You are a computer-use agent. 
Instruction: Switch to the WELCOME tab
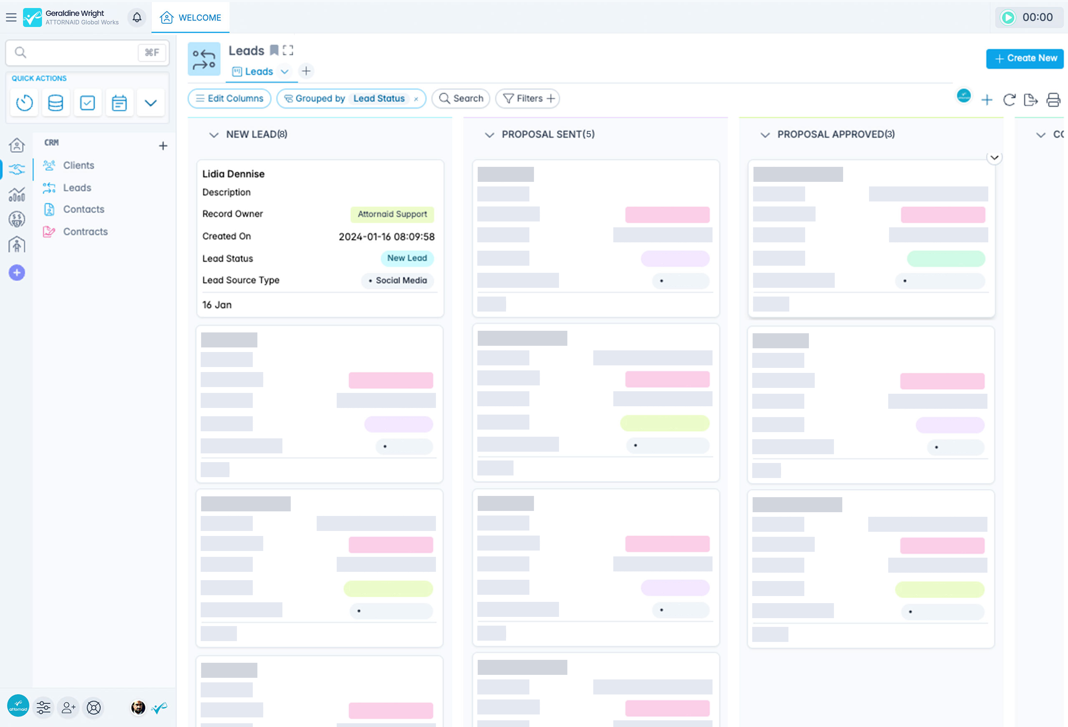click(190, 18)
